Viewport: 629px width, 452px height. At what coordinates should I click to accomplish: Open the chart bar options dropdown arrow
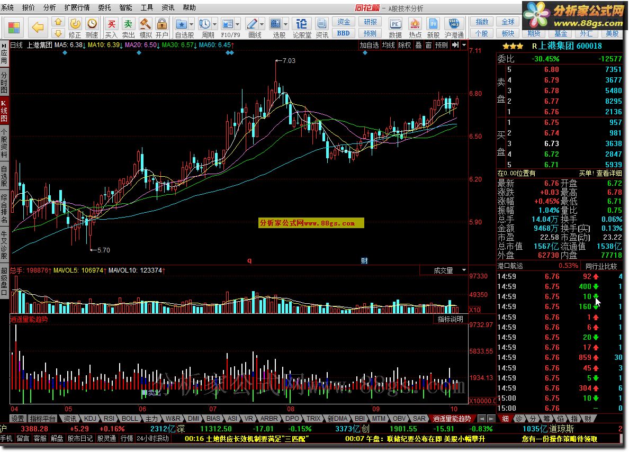pyautogui.click(x=464, y=45)
